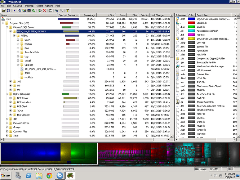Click the magenta .fxf color swatch
This screenshot has height=180, width=240.
click(x=191, y=35)
